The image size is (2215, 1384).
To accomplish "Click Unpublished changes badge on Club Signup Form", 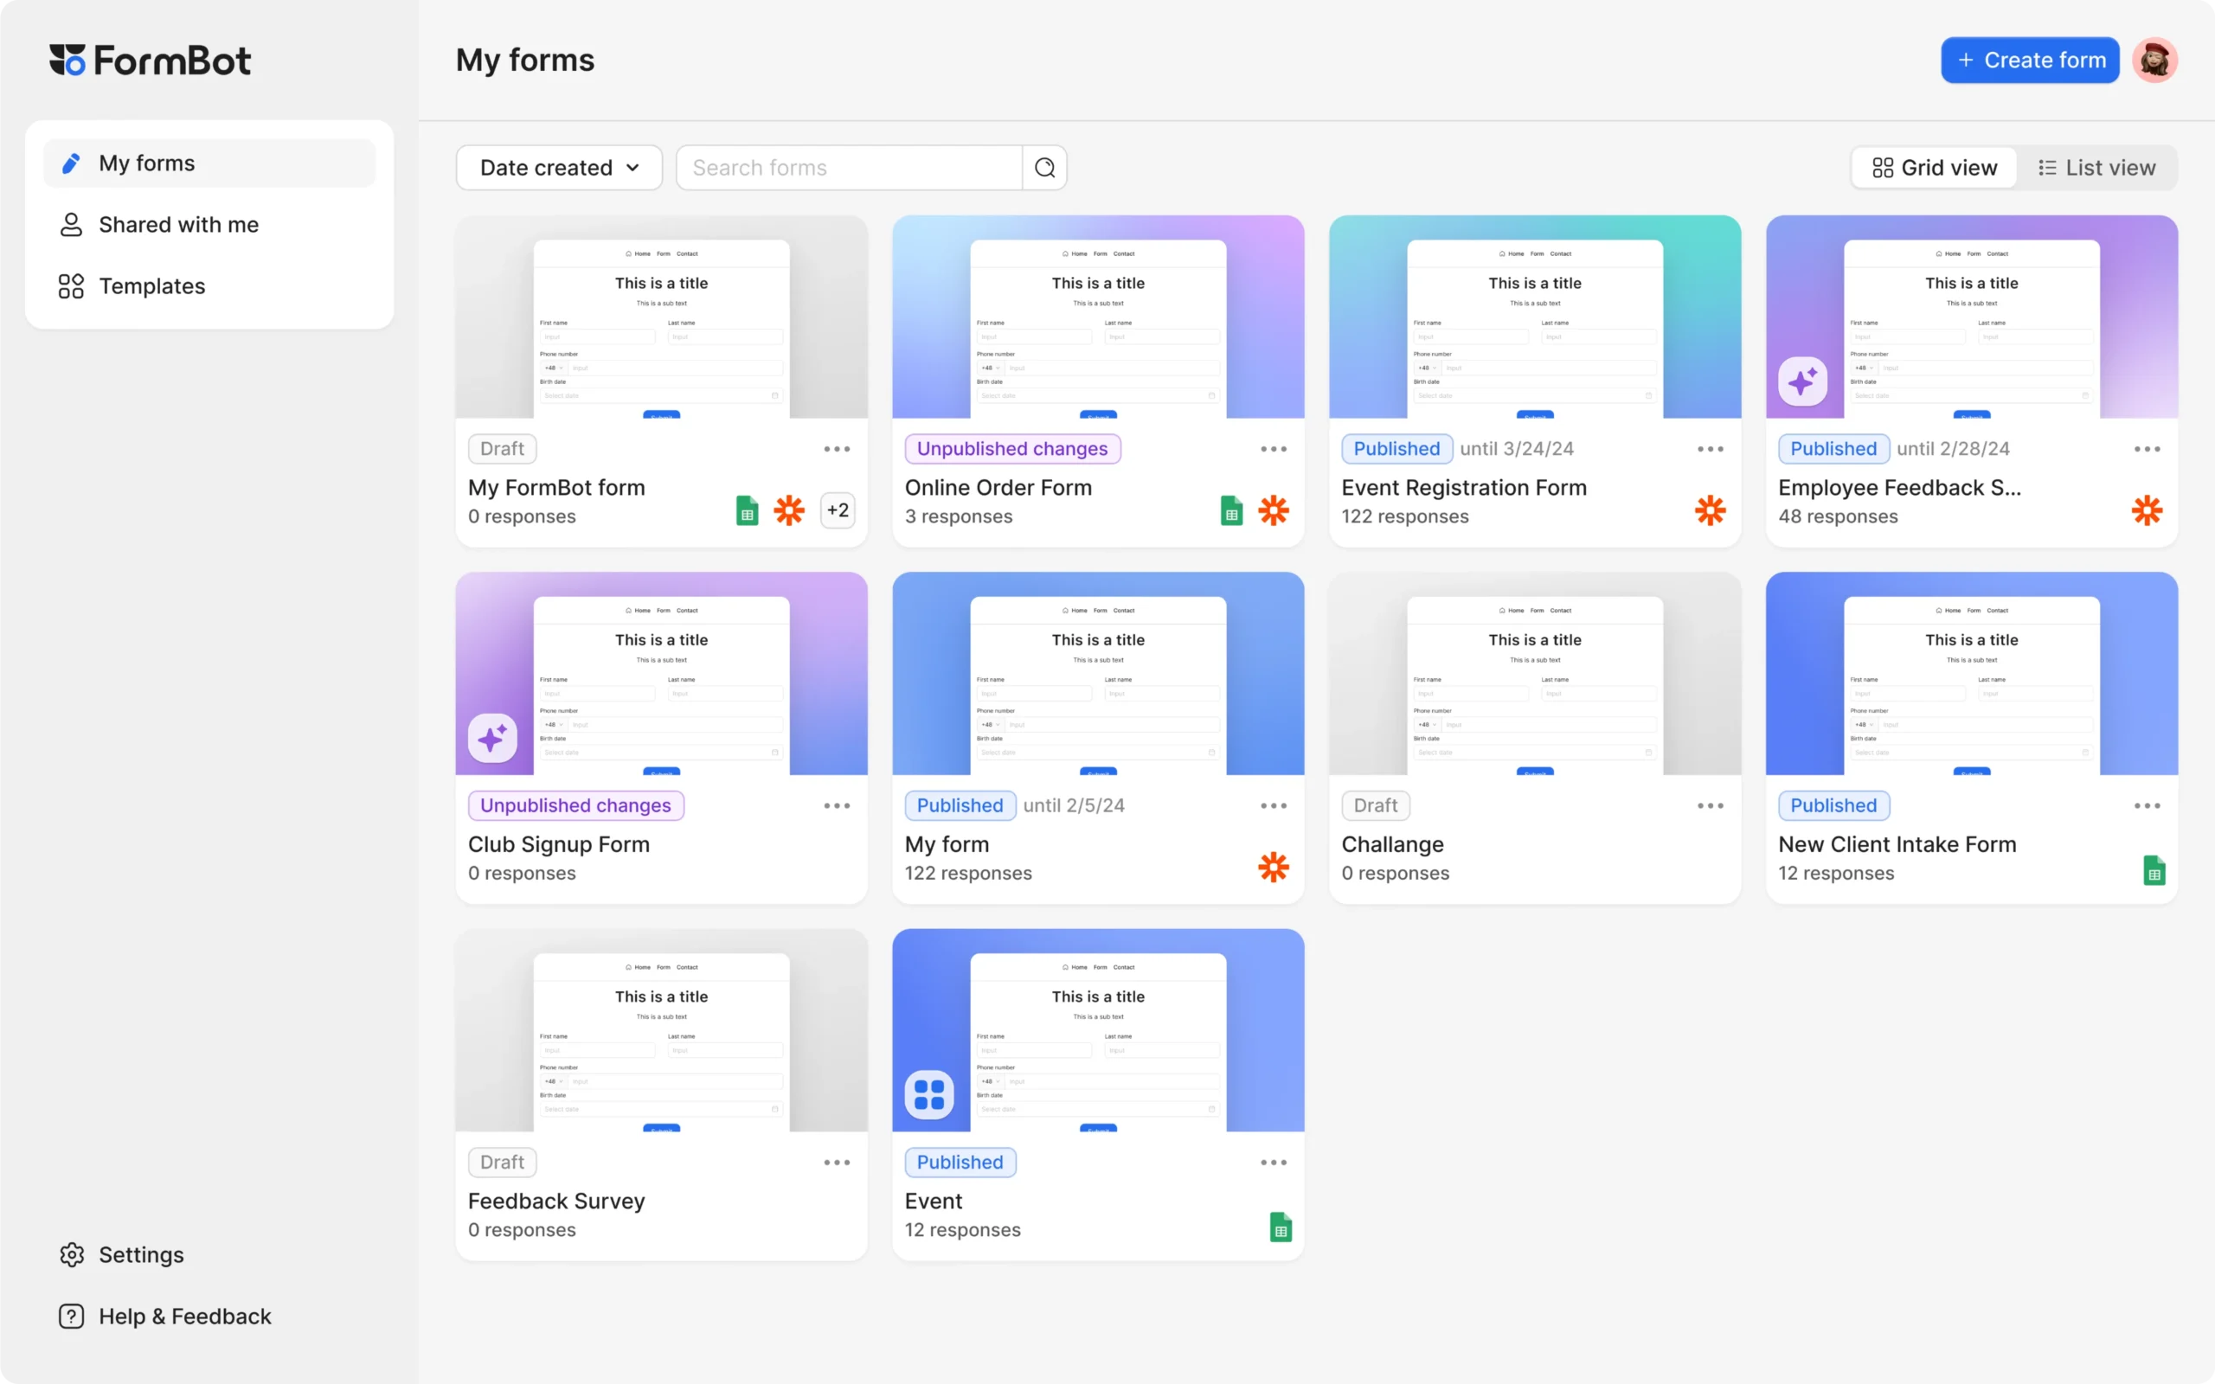I will click(575, 805).
